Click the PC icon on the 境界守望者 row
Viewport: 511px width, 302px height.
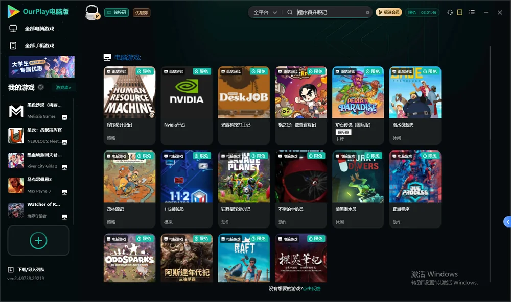click(64, 217)
